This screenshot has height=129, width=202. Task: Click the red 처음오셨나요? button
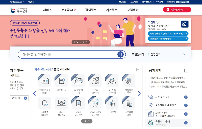click(x=177, y=10)
